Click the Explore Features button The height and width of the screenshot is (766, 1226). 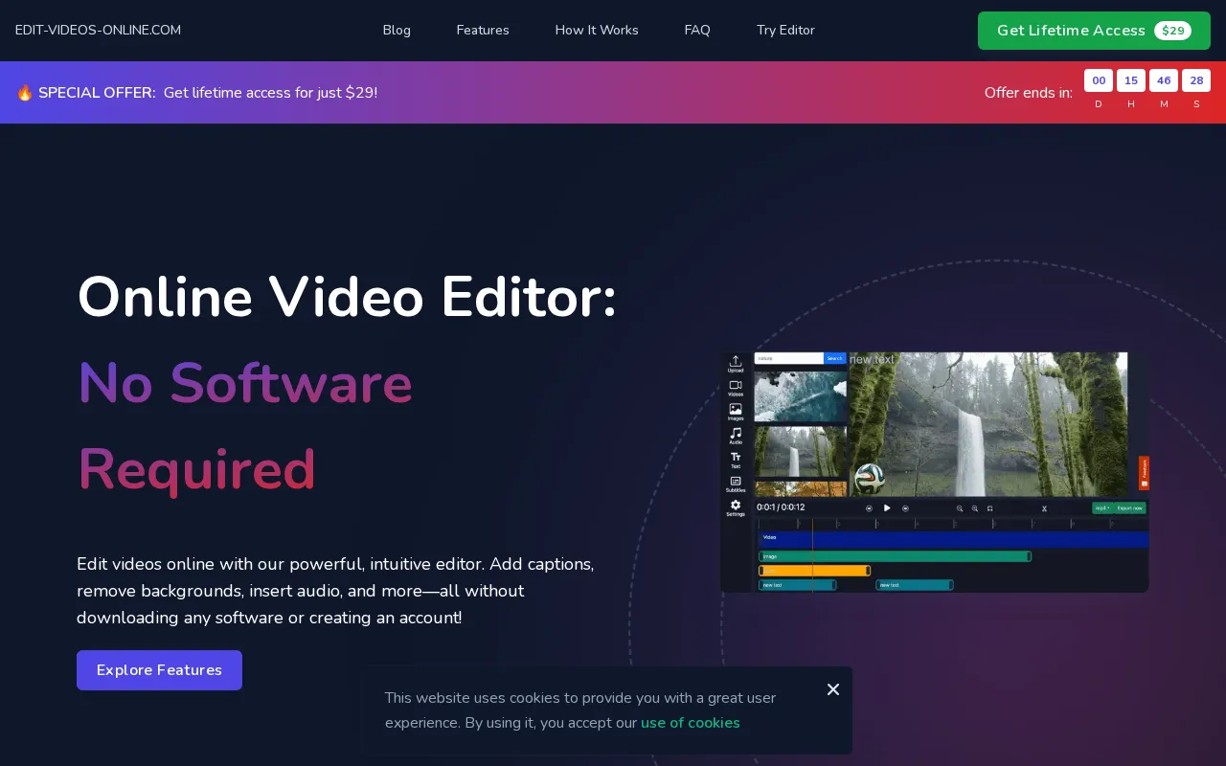point(159,670)
